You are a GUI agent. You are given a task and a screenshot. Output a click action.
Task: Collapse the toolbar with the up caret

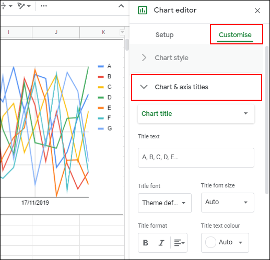coord(121,6)
